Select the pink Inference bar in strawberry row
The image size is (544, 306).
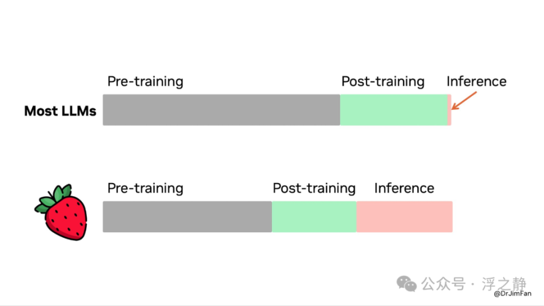(405, 216)
